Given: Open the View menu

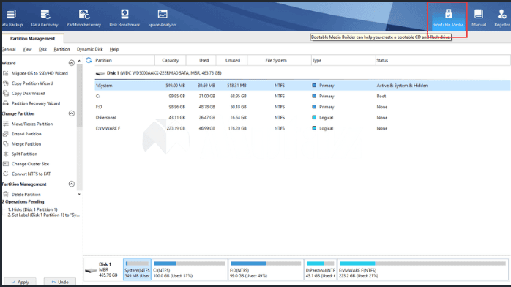Looking at the screenshot, I should tap(27, 49).
